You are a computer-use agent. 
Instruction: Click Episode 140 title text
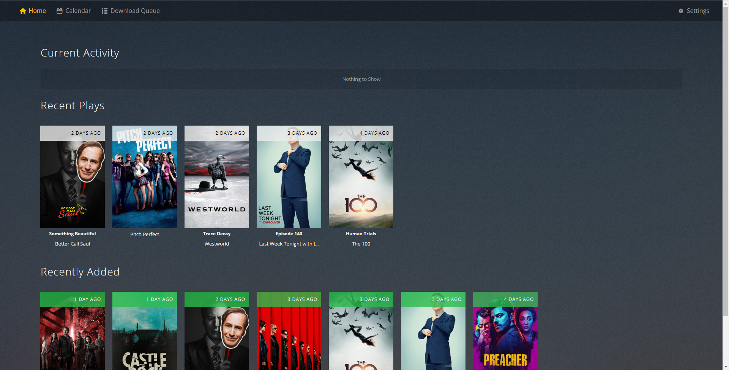[289, 234]
